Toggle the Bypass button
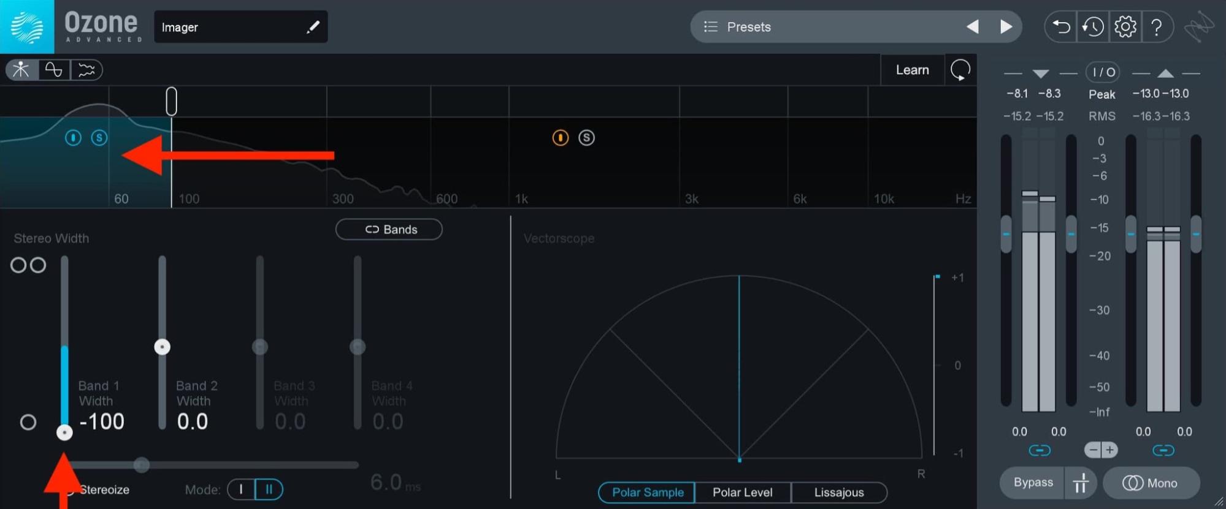 point(1033,483)
